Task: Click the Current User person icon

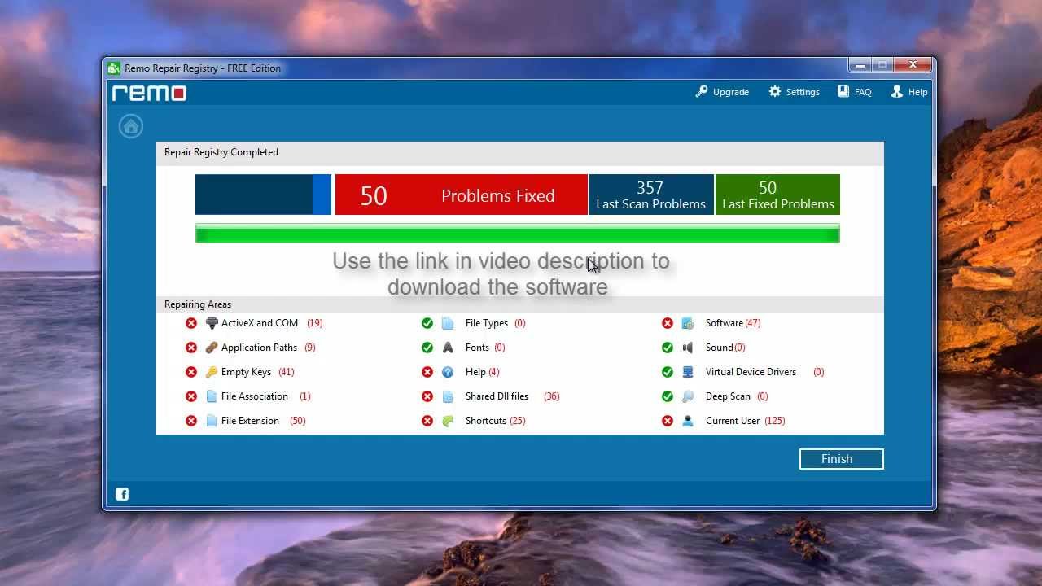Action: (688, 421)
